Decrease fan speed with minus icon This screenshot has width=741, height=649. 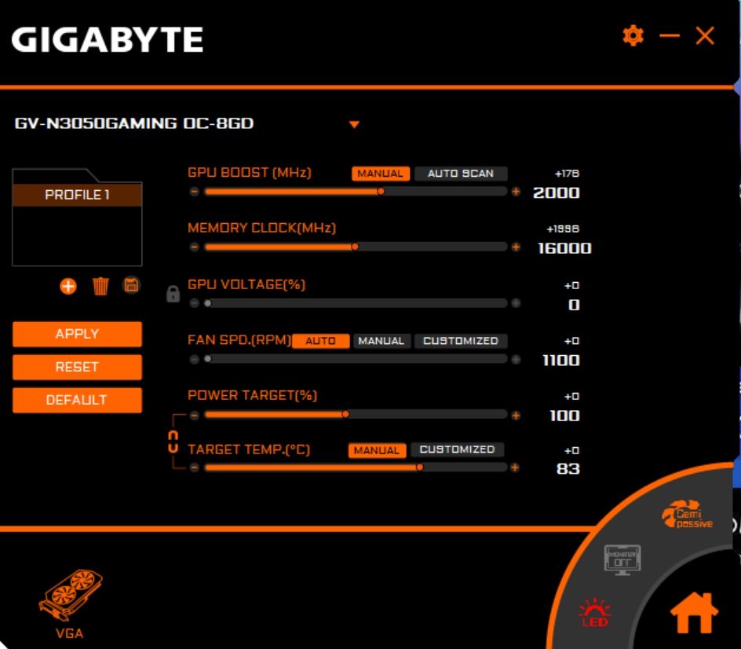[194, 359]
